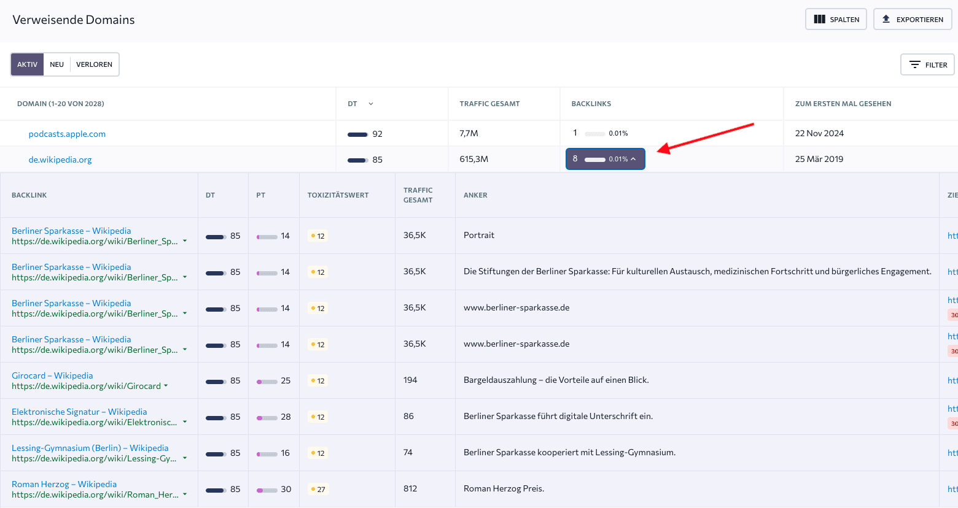The height and width of the screenshot is (508, 958).
Task: Open the Roman Herzog – Wikipedia link
Action: tap(64, 484)
